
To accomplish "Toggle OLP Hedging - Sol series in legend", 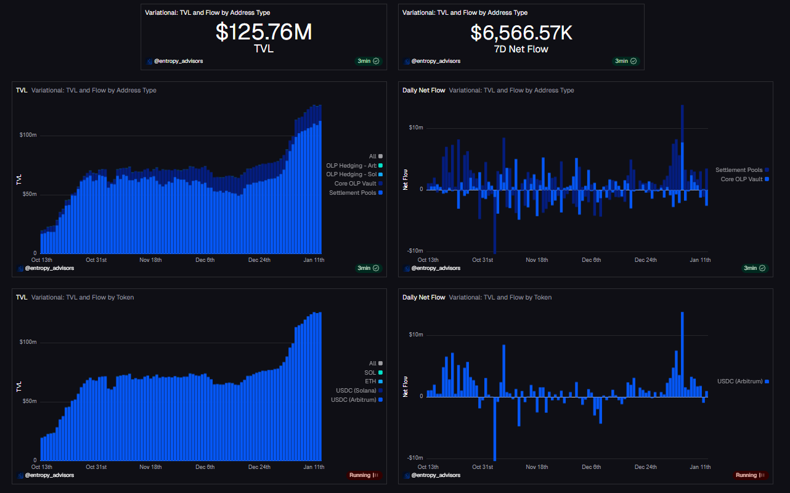I will (354, 174).
